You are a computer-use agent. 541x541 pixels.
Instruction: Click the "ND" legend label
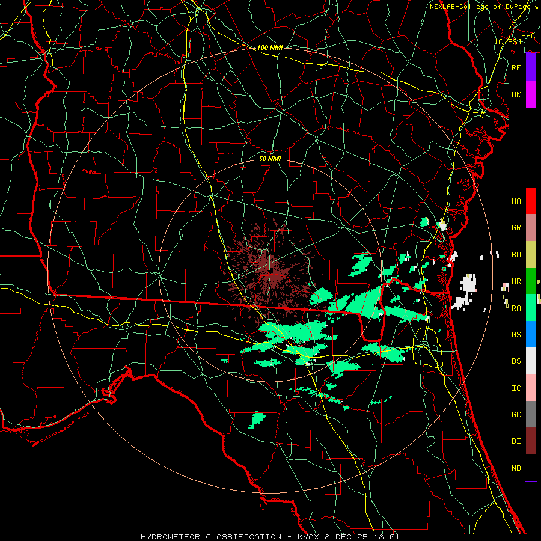pos(516,468)
